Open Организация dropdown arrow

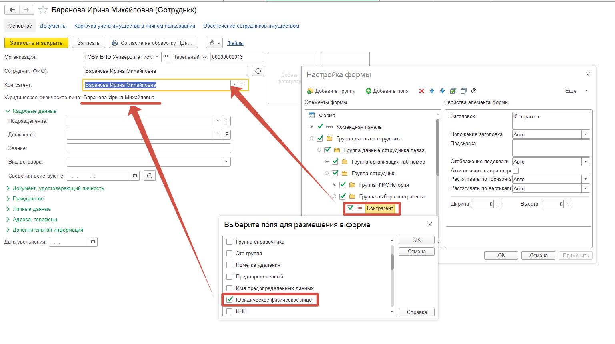coord(157,57)
